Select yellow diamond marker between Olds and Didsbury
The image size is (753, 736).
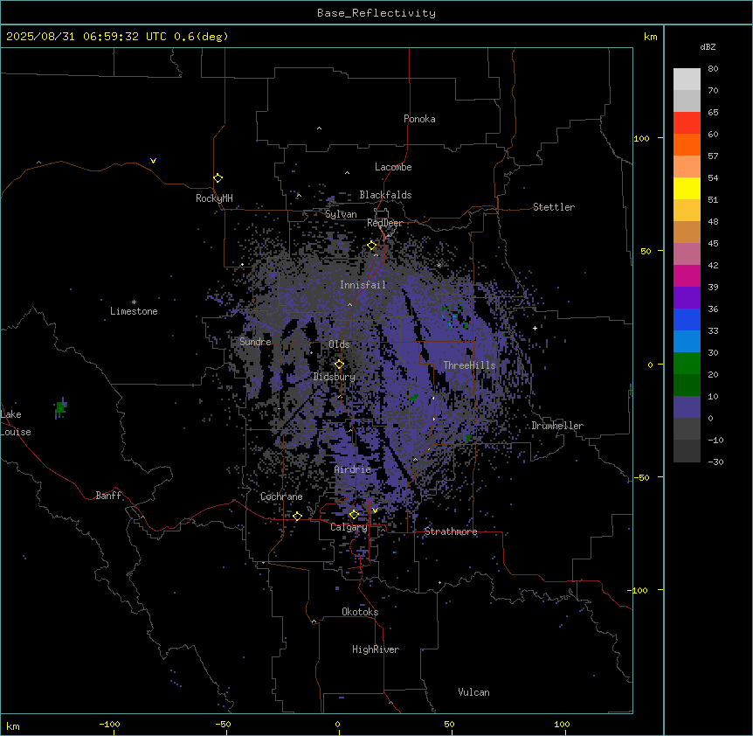339,365
